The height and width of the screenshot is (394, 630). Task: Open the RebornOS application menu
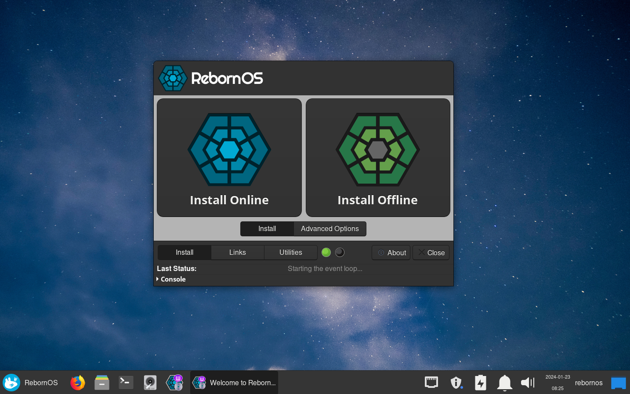coord(30,383)
